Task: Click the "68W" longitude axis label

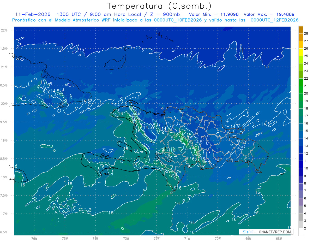Action: point(279,239)
